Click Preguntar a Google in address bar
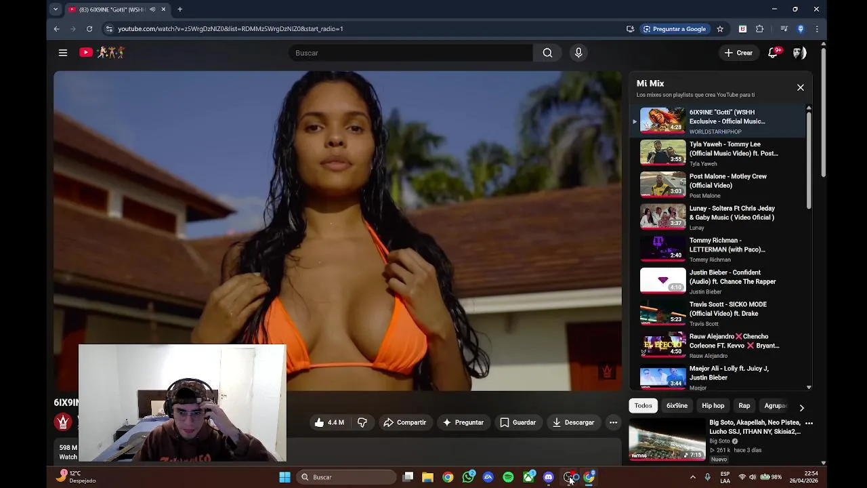 coord(675,29)
